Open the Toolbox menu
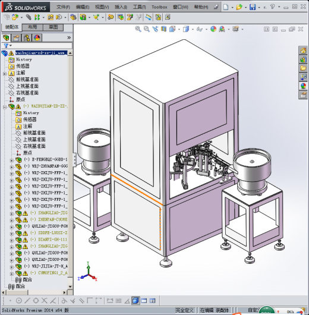 [x=159, y=7]
